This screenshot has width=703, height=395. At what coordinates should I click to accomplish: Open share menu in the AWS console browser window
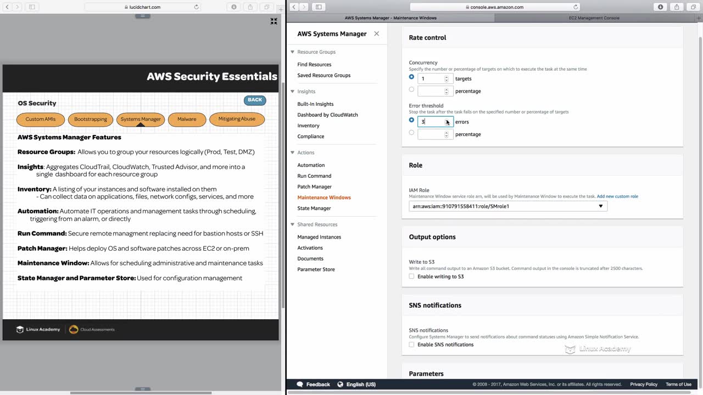point(677,7)
